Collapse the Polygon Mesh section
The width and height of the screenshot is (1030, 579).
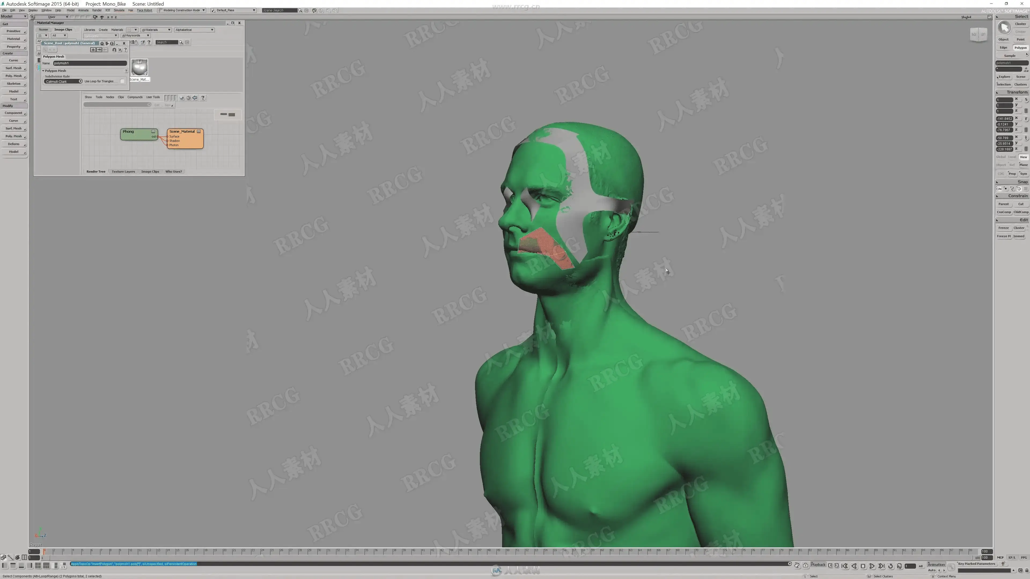[x=43, y=71]
